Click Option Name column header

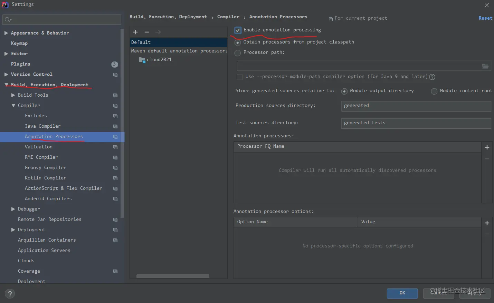[x=296, y=222]
